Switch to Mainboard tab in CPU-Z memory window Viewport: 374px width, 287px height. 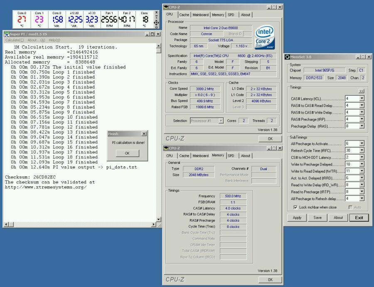(x=201, y=156)
